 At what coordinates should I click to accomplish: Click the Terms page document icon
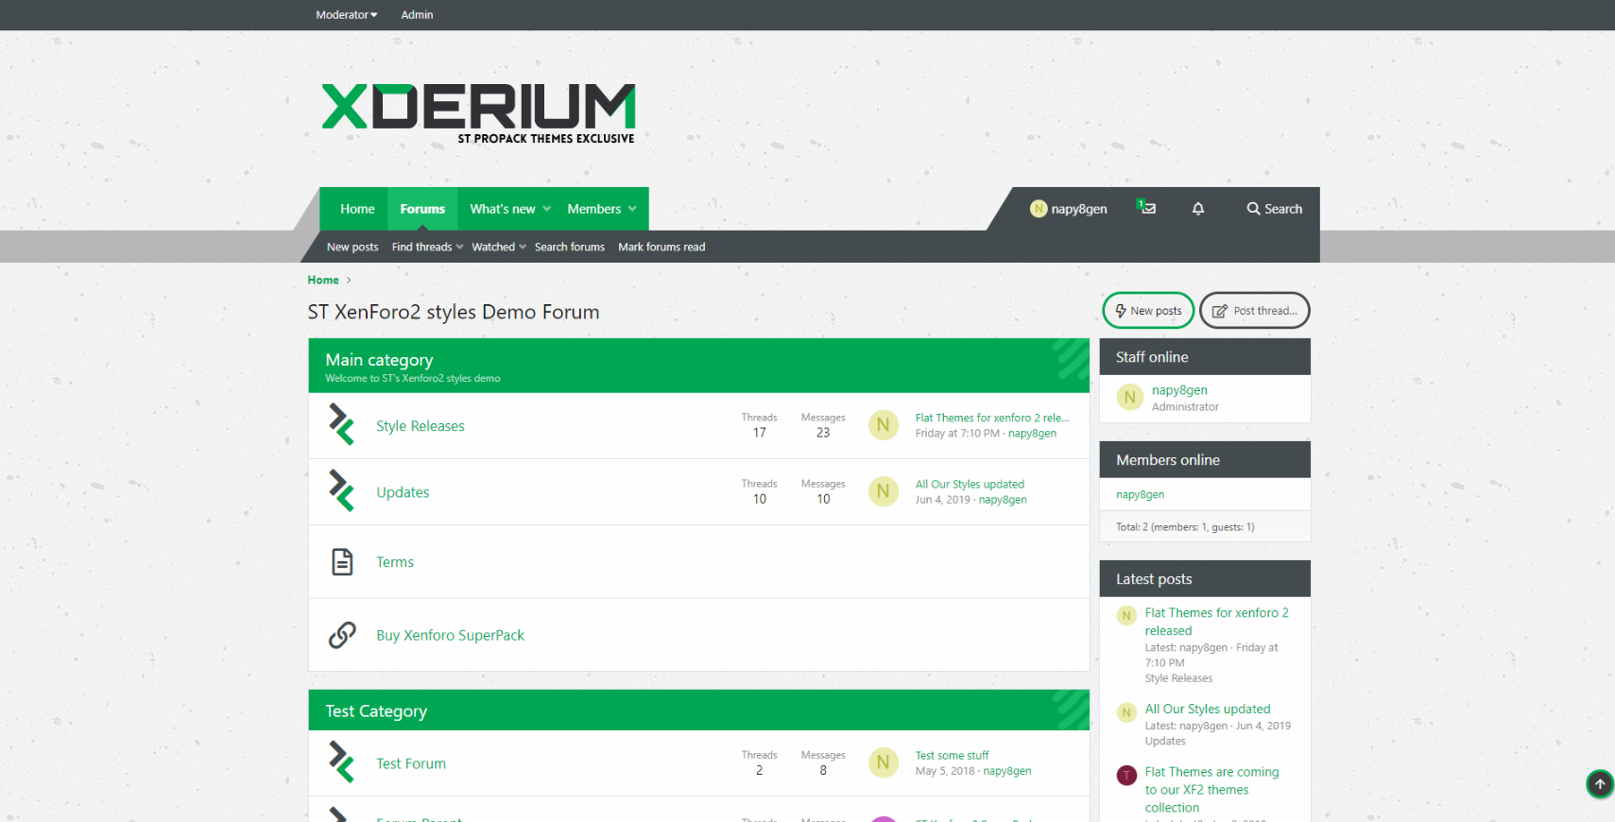click(342, 561)
